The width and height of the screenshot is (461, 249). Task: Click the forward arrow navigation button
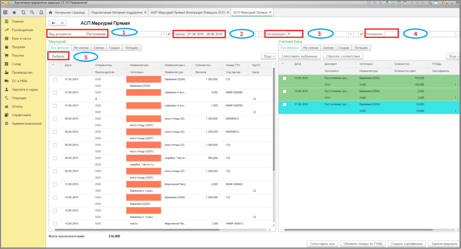61,23
